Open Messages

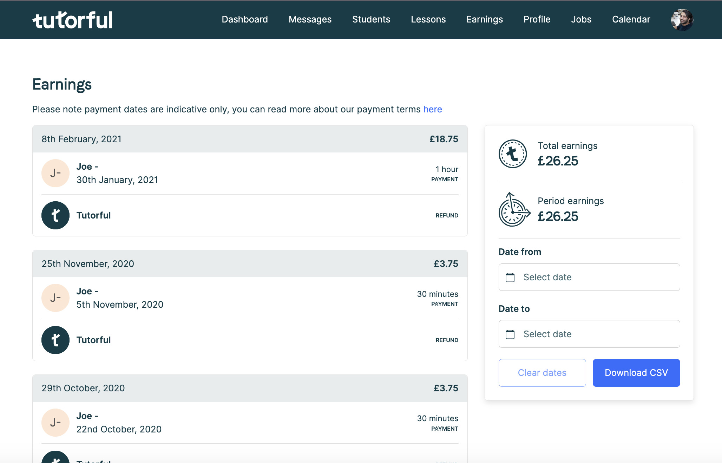click(x=310, y=19)
